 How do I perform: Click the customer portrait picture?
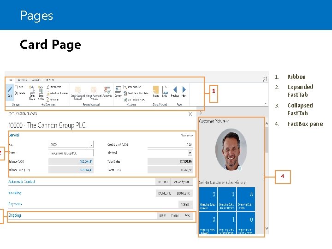231,149
